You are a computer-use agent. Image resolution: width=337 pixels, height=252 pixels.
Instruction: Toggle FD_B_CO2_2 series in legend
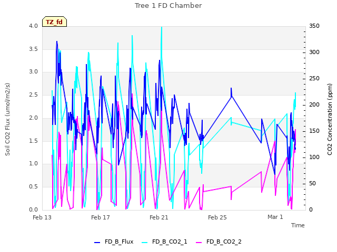pos(219,241)
